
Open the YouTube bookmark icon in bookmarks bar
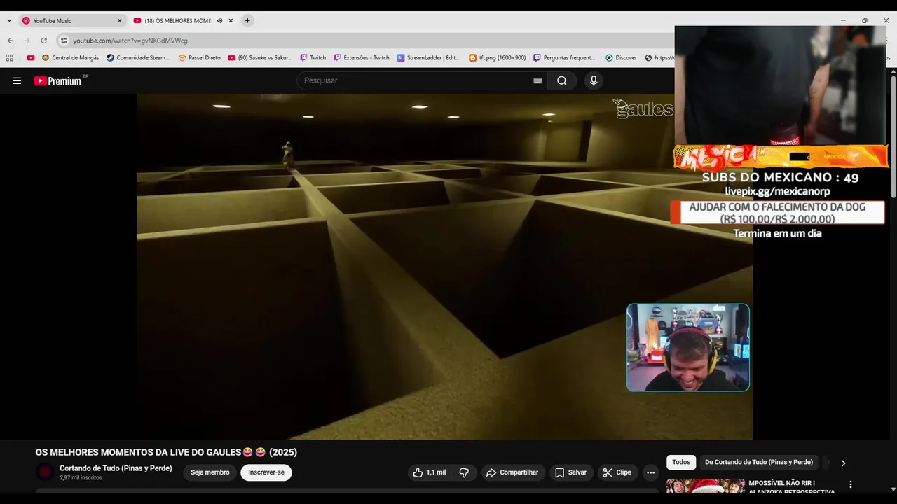click(x=31, y=58)
